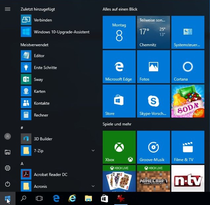This screenshot has height=205, width=210.
Task: Open File Explorer from taskbar
Action: tap(88, 198)
